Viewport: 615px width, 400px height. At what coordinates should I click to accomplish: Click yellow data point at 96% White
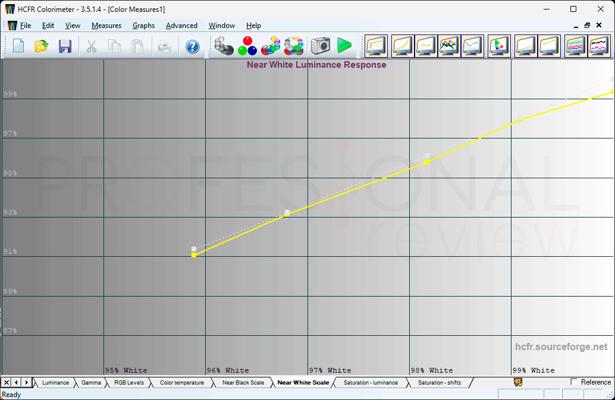(x=194, y=255)
